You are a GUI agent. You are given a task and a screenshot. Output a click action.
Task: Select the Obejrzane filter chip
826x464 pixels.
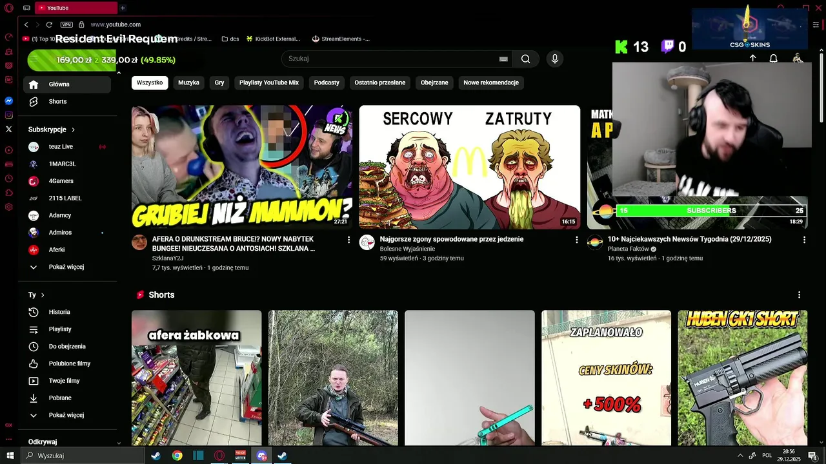[434, 82]
